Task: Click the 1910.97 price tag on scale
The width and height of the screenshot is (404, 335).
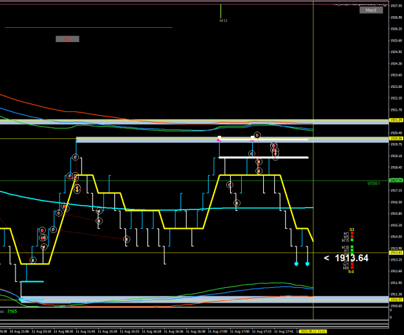Action: click(x=396, y=299)
